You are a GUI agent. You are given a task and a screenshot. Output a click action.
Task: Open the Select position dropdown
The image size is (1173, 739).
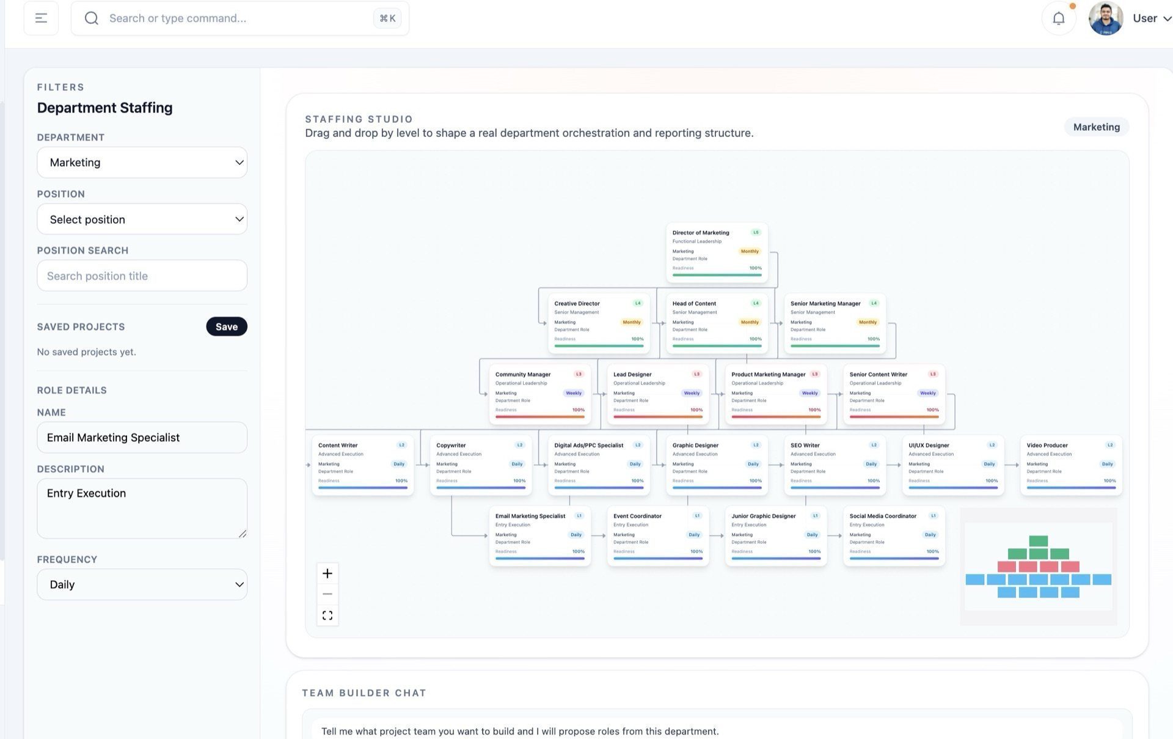point(142,219)
